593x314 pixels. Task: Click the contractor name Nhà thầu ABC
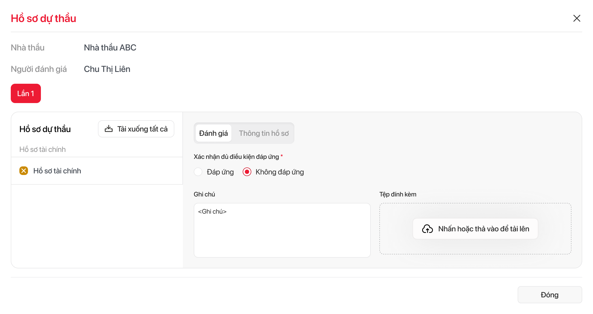(x=110, y=48)
